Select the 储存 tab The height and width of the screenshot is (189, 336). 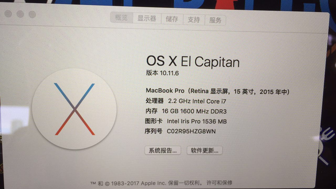[x=172, y=19]
